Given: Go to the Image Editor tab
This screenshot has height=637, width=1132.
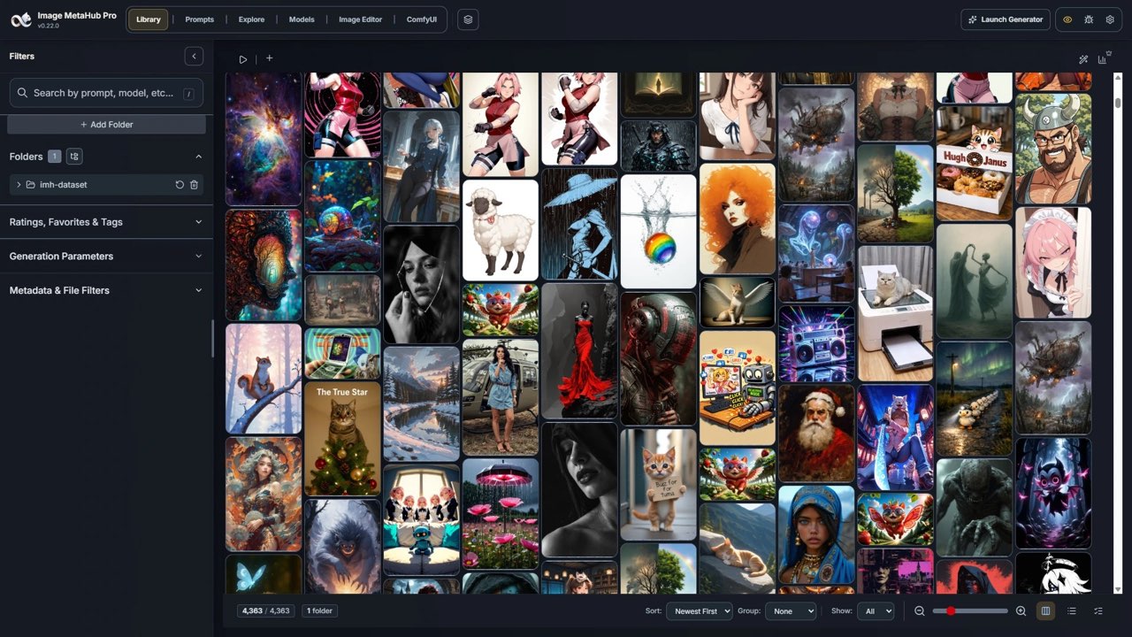Looking at the screenshot, I should [361, 19].
